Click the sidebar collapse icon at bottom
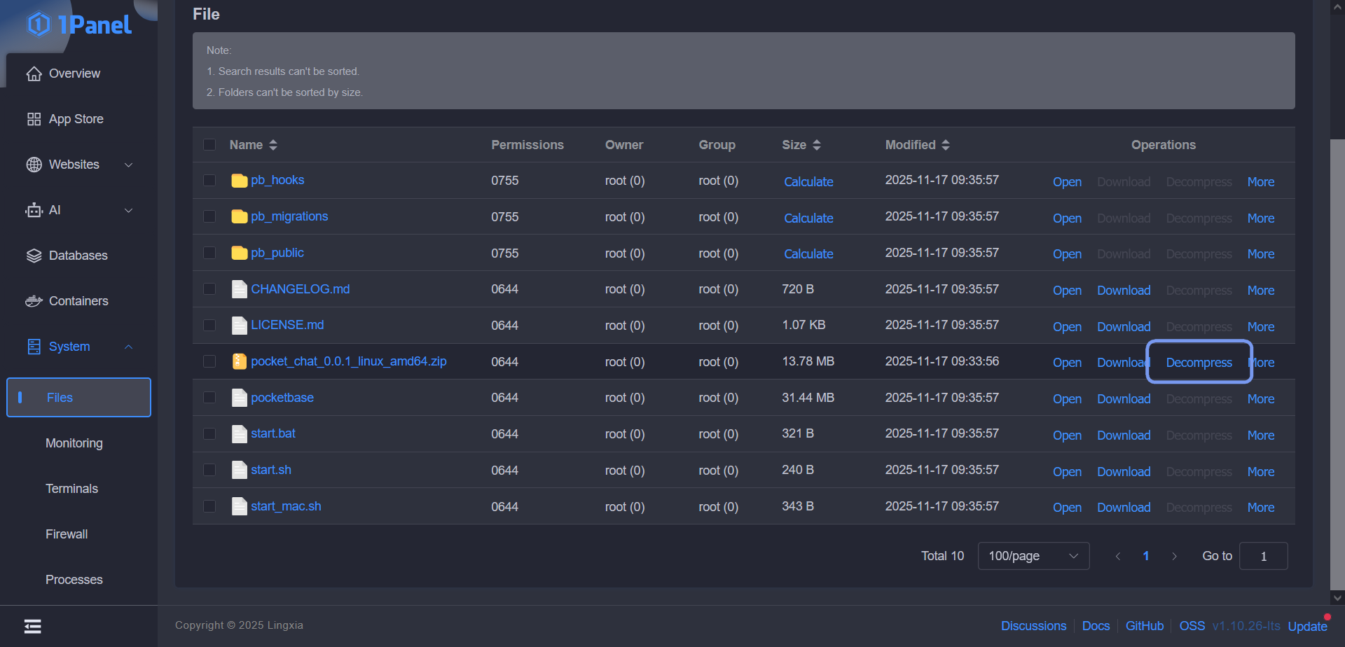Viewport: 1345px width, 647px height. pyautogui.click(x=33, y=626)
